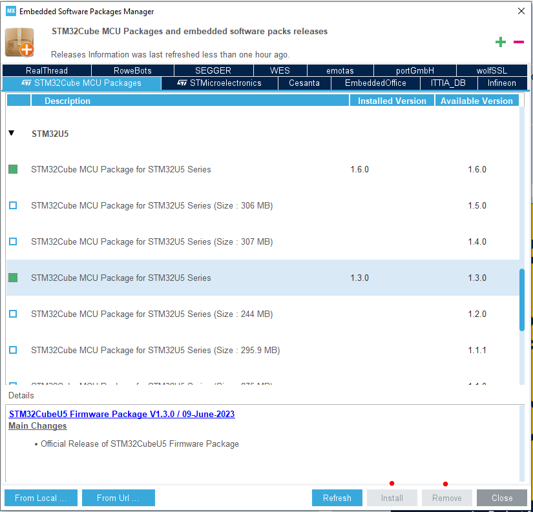Check the checkbox for package version 1.1.1
Image resolution: width=533 pixels, height=512 pixels.
click(12, 350)
